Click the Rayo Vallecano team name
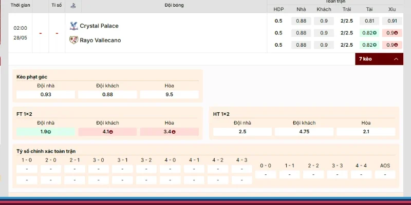The width and height of the screenshot is (411, 205). pyautogui.click(x=100, y=40)
